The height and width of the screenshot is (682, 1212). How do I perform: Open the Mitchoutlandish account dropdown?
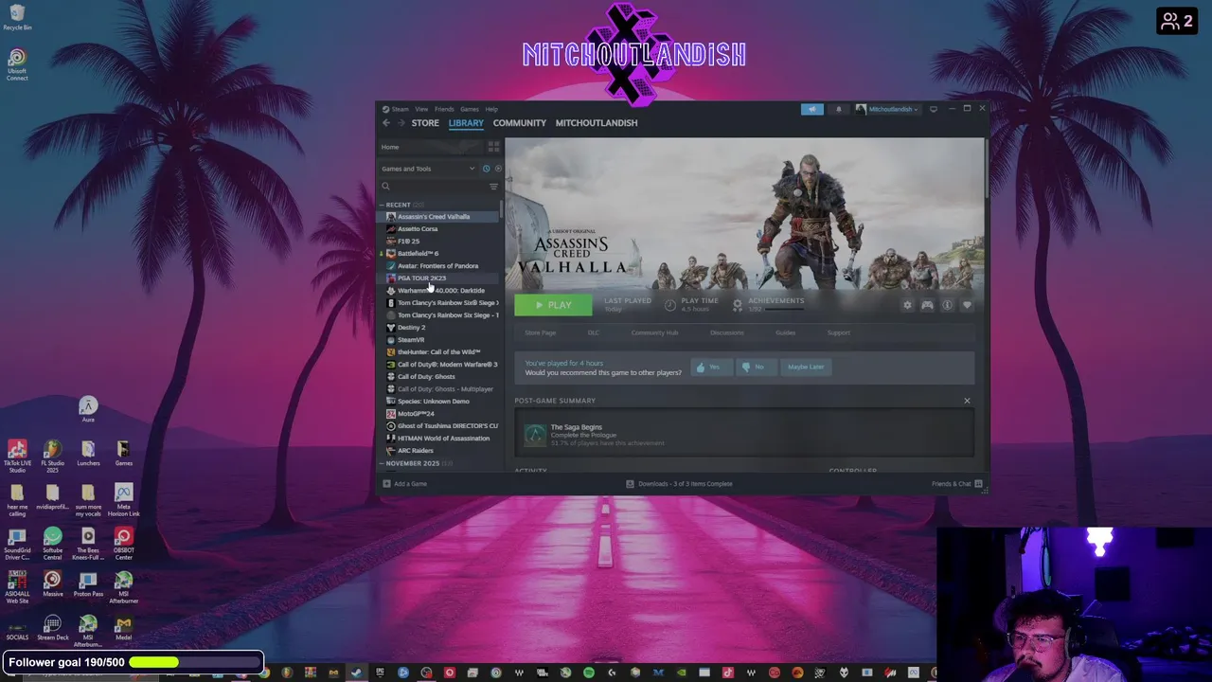click(x=888, y=109)
